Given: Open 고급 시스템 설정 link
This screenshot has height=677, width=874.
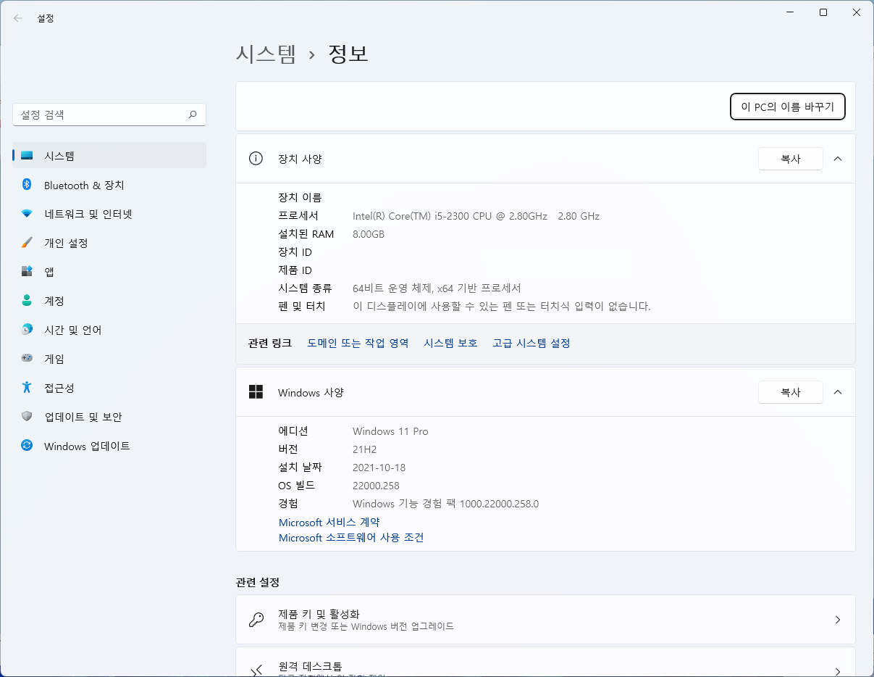Looking at the screenshot, I should (x=531, y=343).
